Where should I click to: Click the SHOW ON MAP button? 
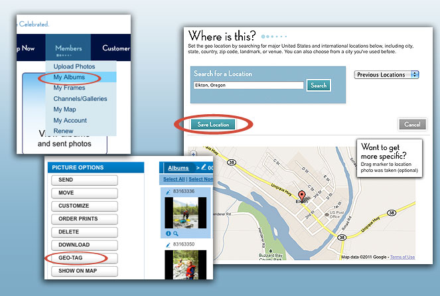coord(84,271)
